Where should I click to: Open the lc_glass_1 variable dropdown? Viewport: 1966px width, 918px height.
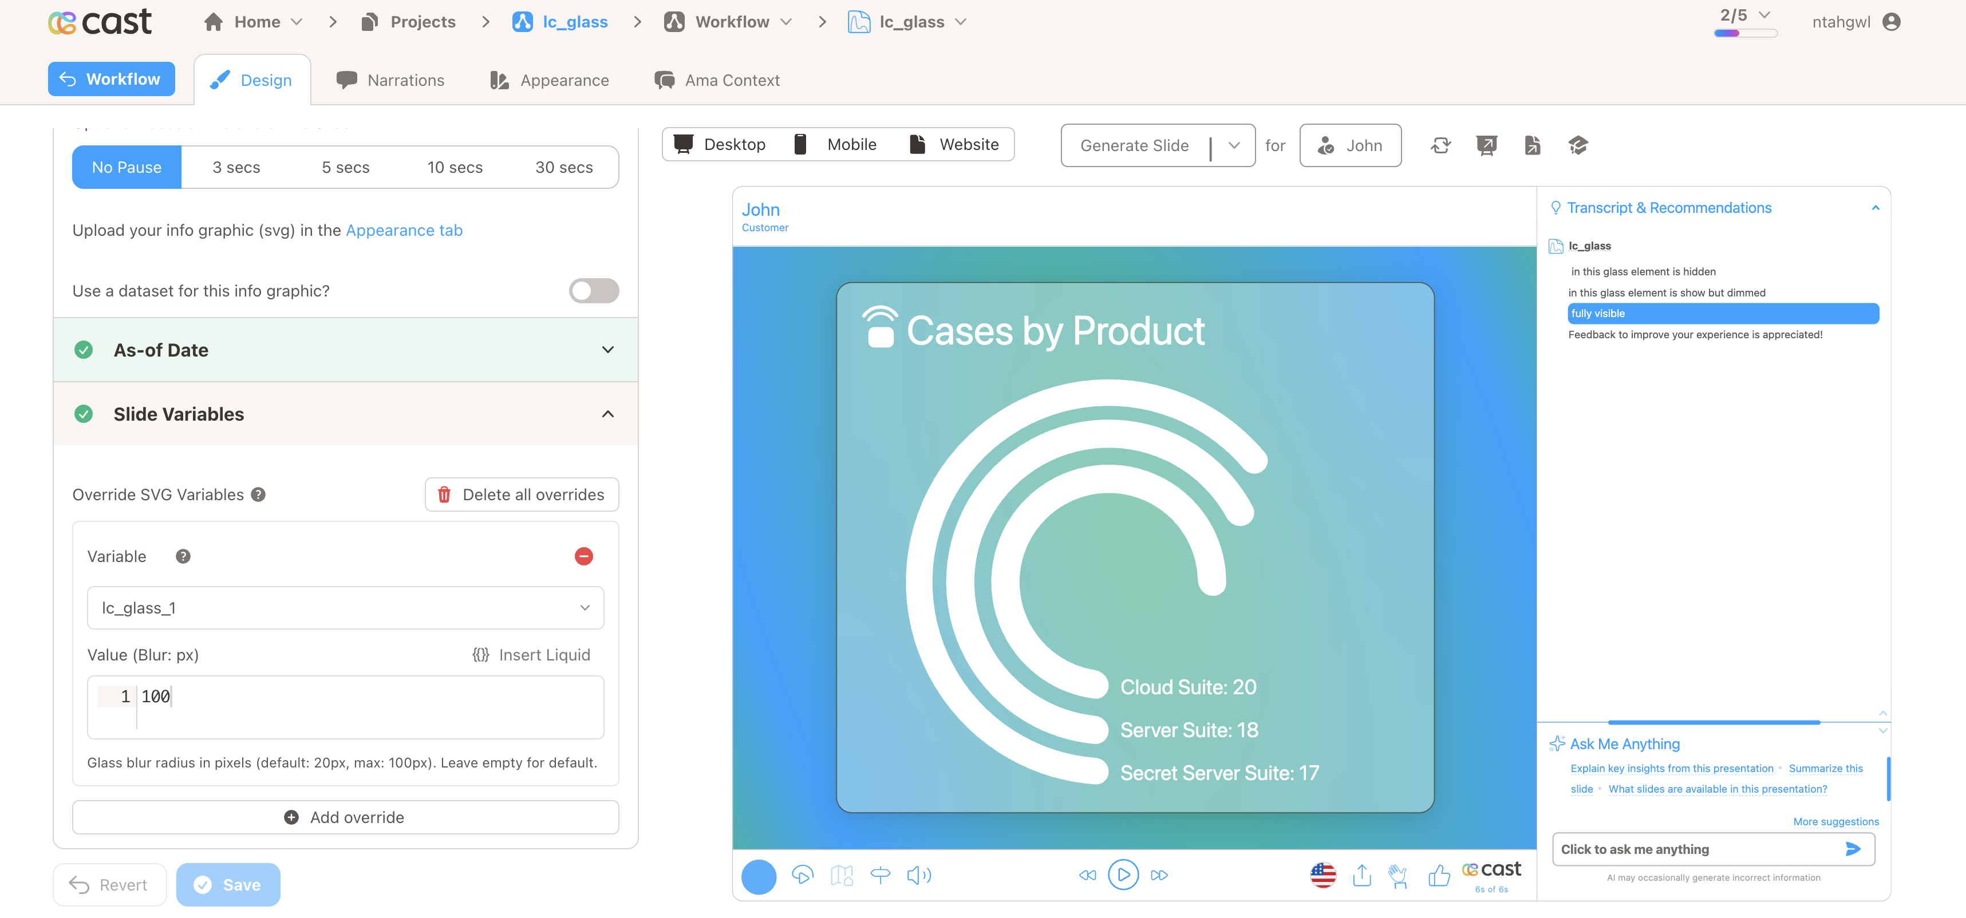pos(345,607)
